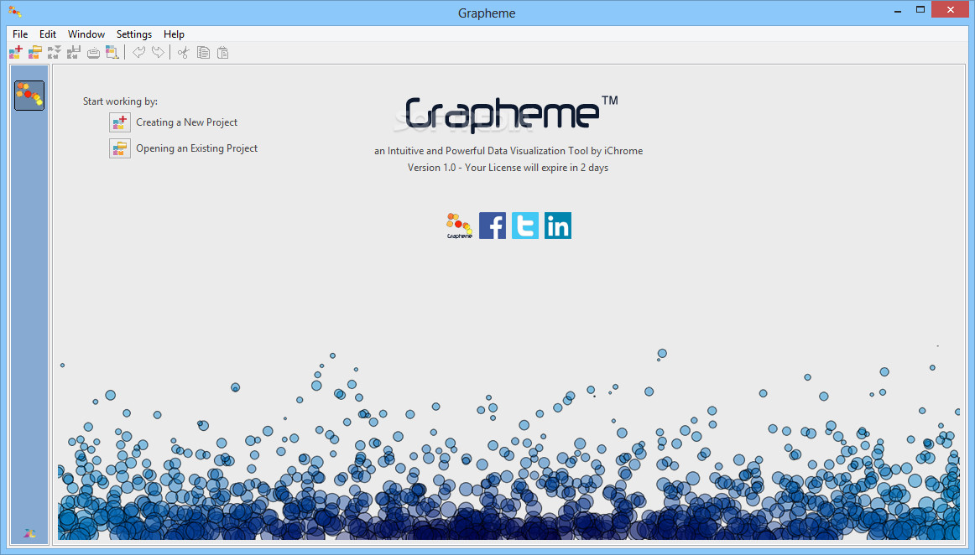Close the Grapheme window

(x=950, y=9)
